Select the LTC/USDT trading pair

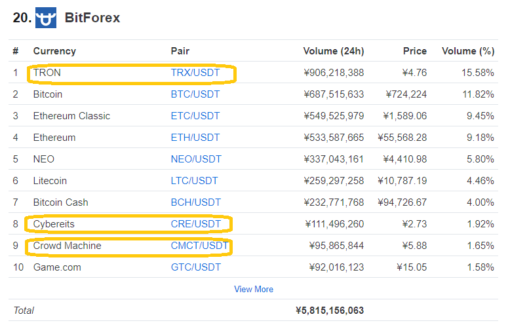pyautogui.click(x=195, y=181)
